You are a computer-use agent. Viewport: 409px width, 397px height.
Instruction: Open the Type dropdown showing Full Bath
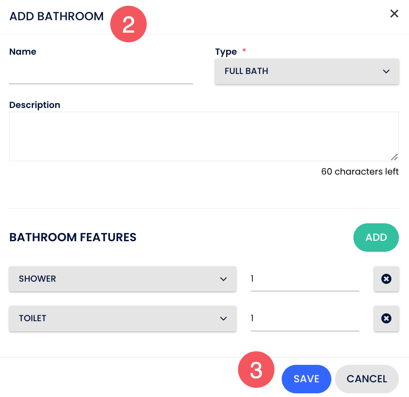tap(307, 71)
